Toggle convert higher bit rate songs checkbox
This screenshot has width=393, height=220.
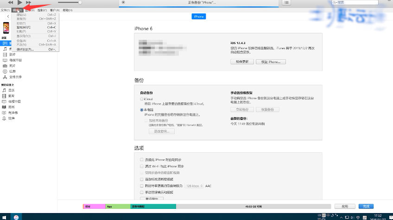tap(142, 186)
